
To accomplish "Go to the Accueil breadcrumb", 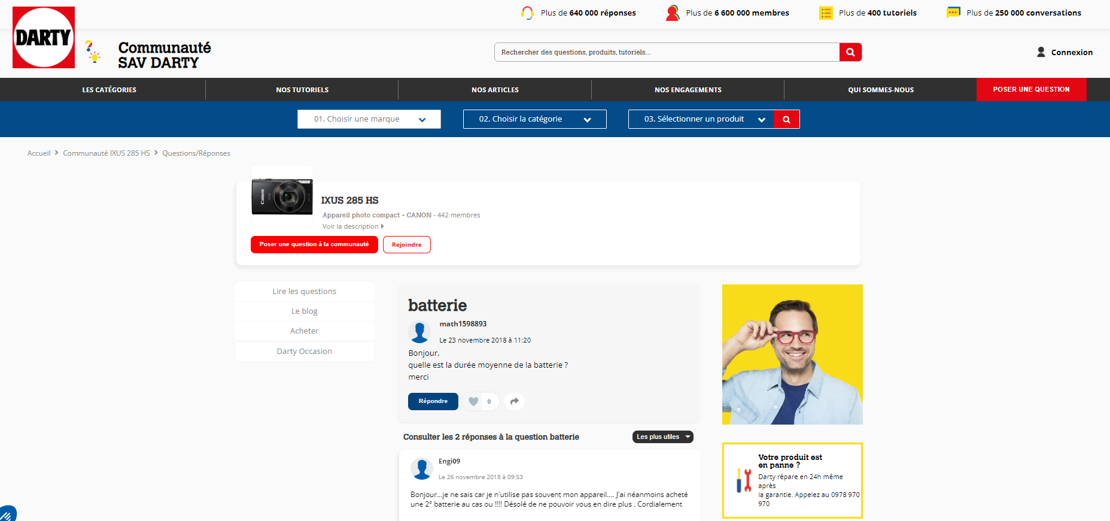I will click(39, 153).
